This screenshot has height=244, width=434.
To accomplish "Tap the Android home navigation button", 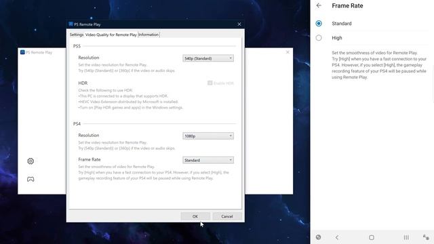I will tap(372, 237).
